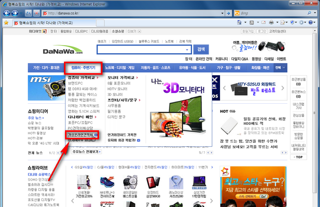Screen dimensions: 320x207
Task: Click the TOP link in right sidebar
Action: (298, 157)
